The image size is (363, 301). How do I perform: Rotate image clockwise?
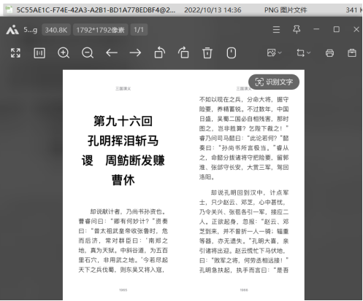click(183, 52)
